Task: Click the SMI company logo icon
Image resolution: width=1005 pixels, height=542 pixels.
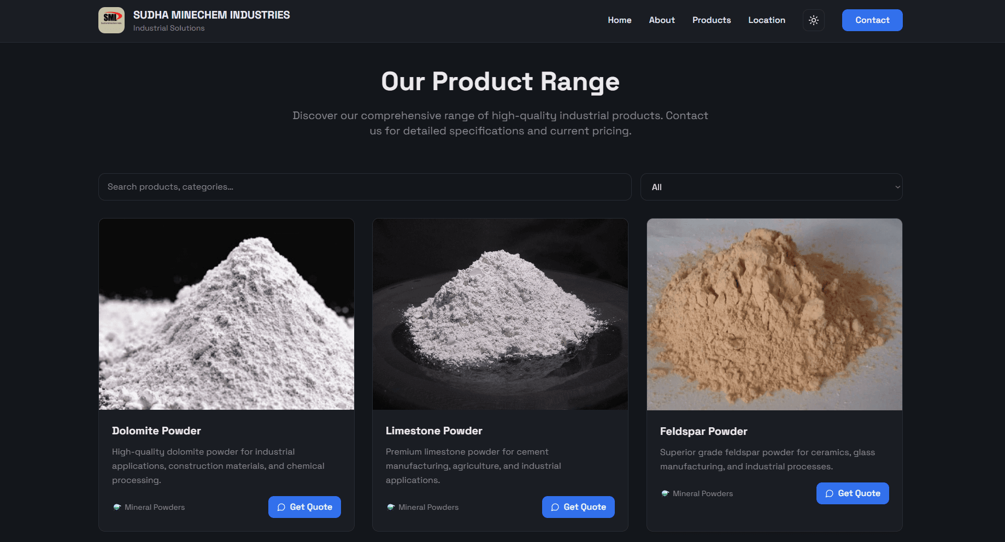Action: point(111,20)
